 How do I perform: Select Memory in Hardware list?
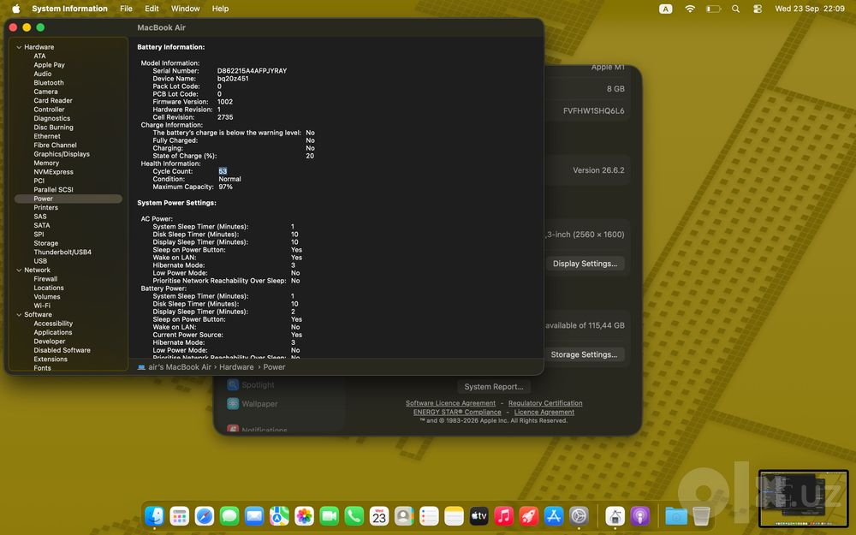point(46,163)
